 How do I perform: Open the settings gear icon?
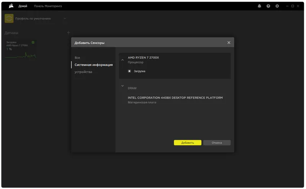coord(277,6)
